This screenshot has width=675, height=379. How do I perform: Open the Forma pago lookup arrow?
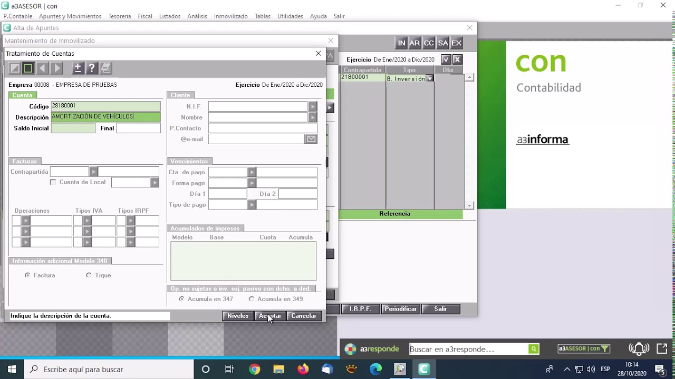[252, 183]
